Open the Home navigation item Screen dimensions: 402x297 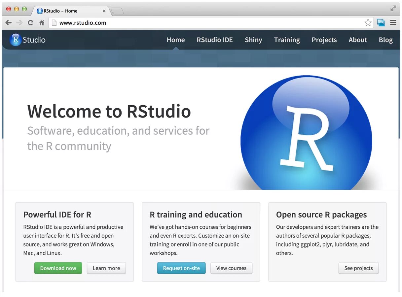point(176,40)
